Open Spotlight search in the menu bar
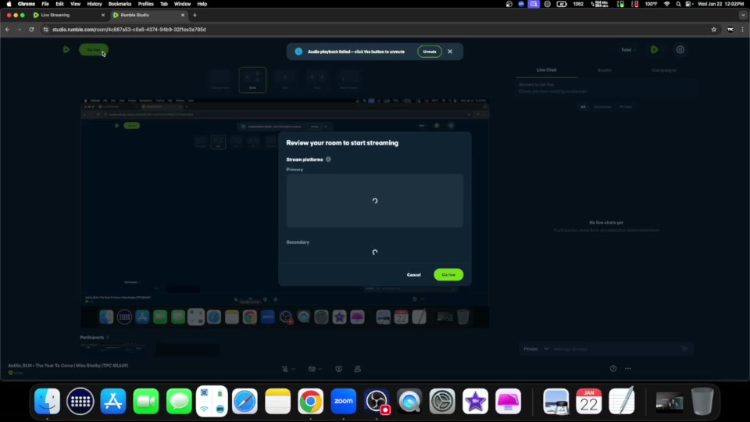The image size is (750, 422). tap(679, 4)
